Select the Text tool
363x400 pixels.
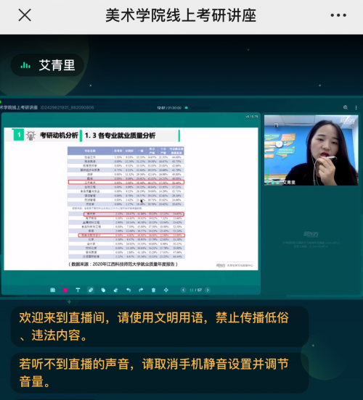pos(78,290)
